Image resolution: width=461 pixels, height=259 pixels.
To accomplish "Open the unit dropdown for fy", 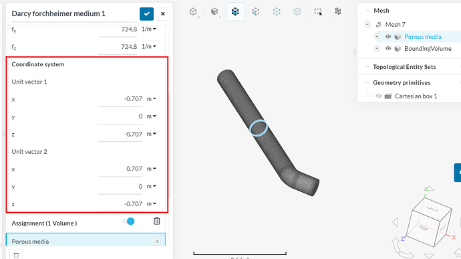I will click(x=149, y=29).
